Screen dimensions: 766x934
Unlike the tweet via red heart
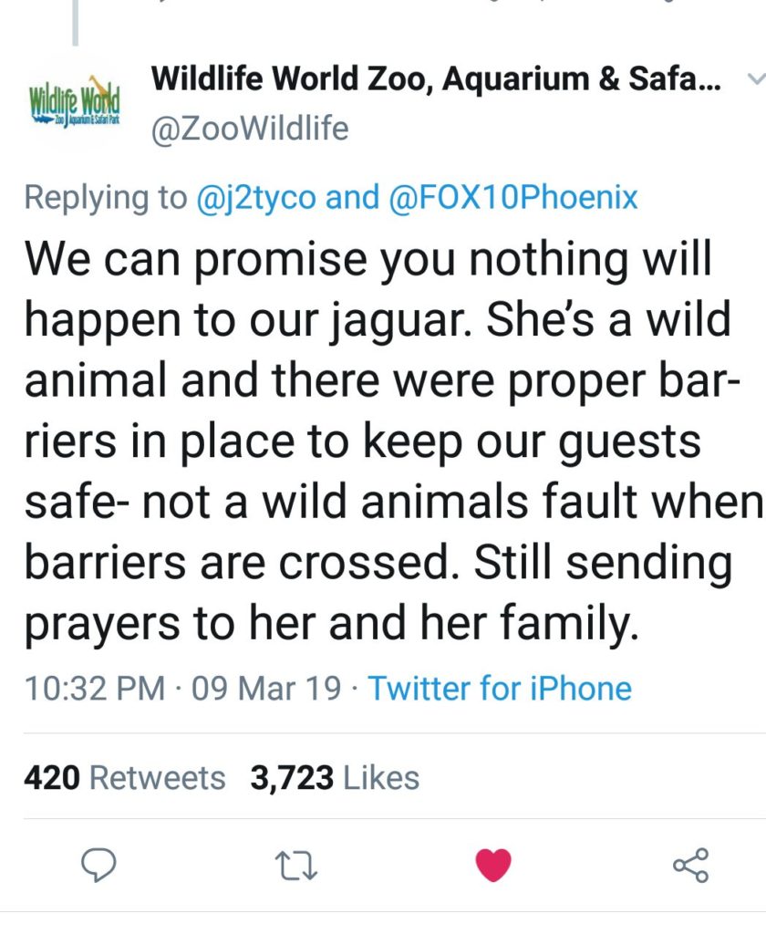(493, 865)
